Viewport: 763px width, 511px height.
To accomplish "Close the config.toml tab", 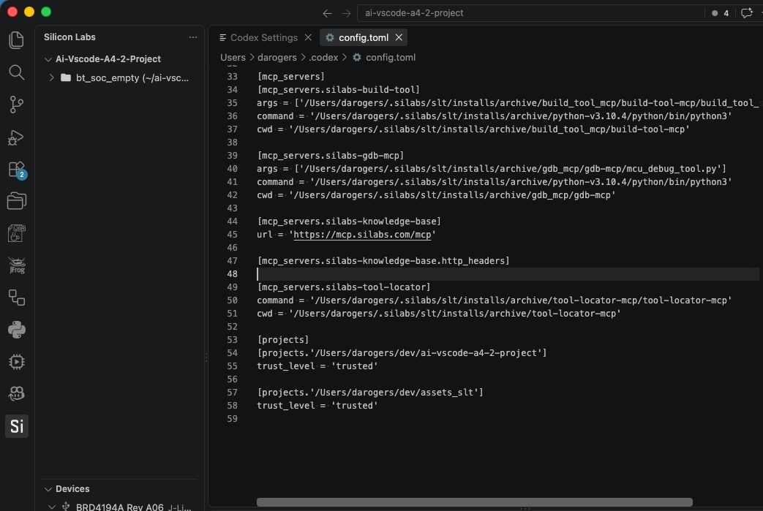I will tap(399, 37).
